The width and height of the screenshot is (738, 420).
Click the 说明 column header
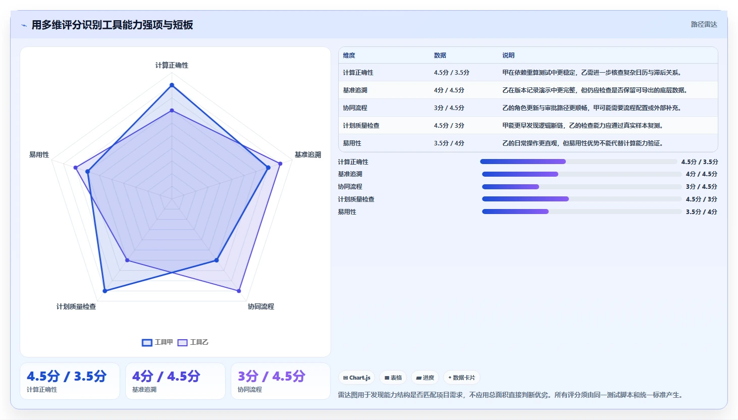[x=508, y=56]
